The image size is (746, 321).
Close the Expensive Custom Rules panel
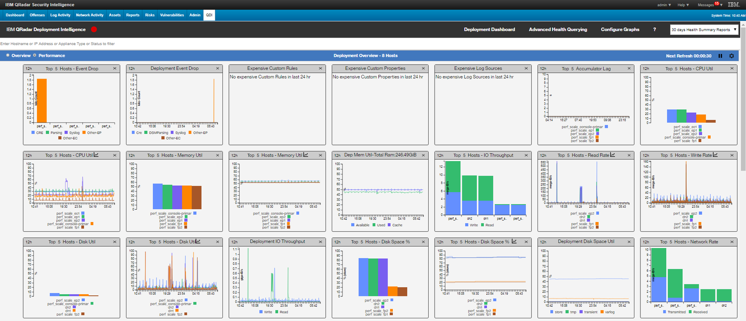point(320,68)
